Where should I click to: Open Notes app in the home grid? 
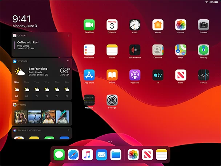(112, 50)
